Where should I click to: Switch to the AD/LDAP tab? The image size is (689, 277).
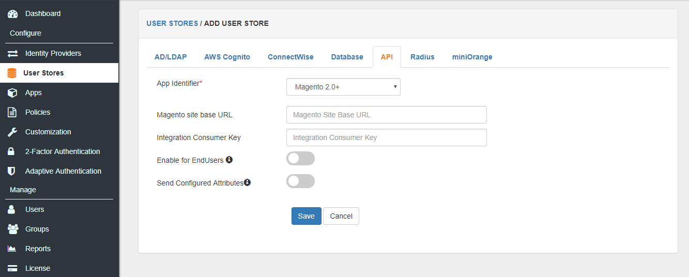171,57
